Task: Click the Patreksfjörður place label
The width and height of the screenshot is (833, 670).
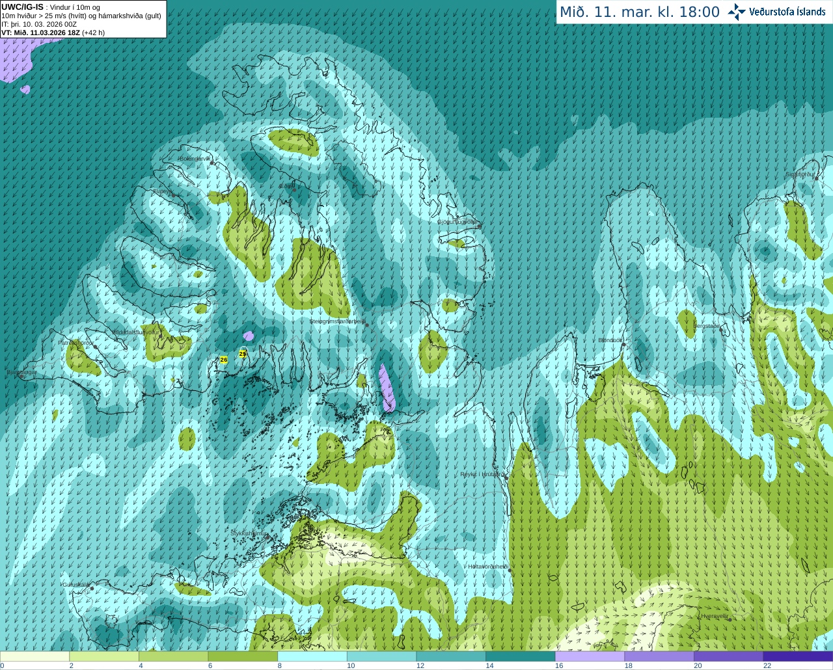Action: (x=76, y=343)
